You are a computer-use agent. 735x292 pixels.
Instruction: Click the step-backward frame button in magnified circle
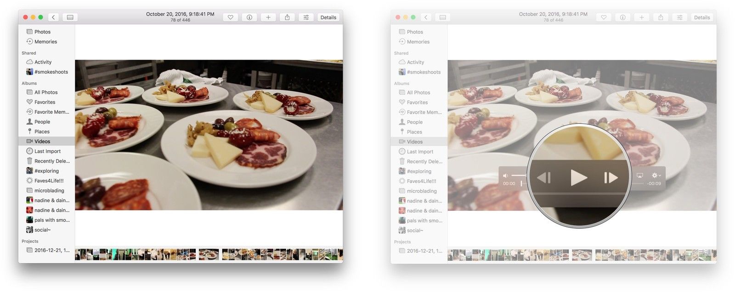[544, 178]
